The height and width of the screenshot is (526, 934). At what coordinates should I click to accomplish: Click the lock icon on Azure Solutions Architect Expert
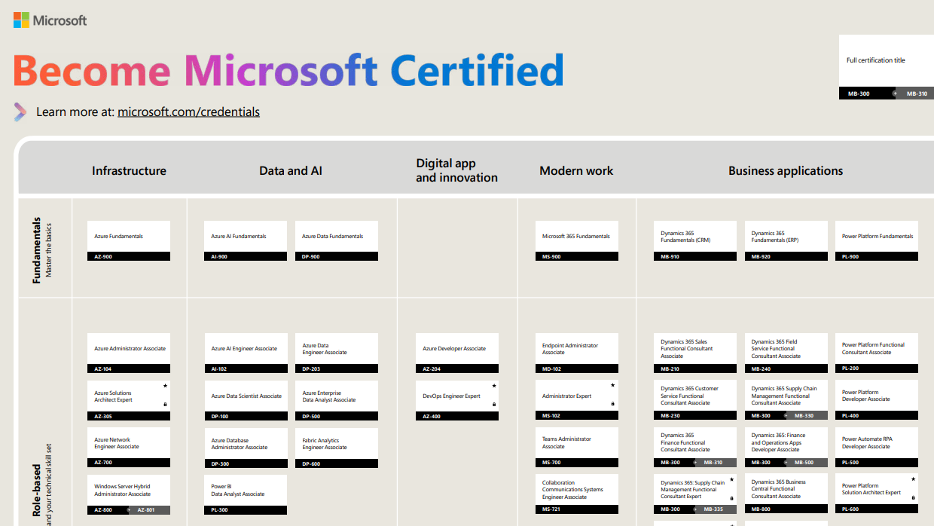coord(165,405)
